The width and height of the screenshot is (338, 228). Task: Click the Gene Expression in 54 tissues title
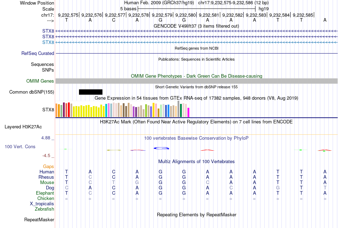pos(196,98)
